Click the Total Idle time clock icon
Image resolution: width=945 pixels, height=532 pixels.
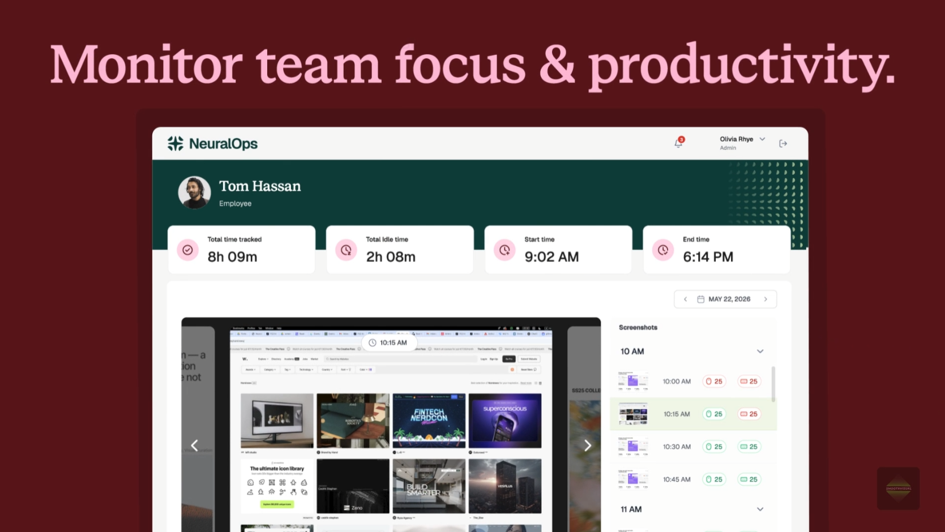(346, 250)
